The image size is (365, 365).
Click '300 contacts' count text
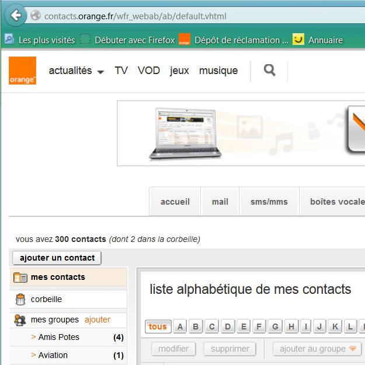[81, 239]
